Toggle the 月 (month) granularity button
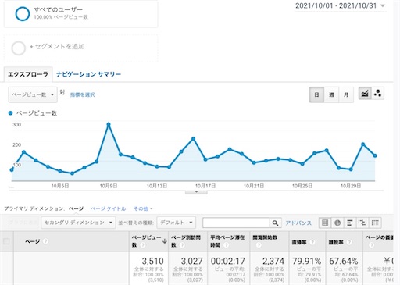The width and height of the screenshot is (400, 285). (346, 94)
